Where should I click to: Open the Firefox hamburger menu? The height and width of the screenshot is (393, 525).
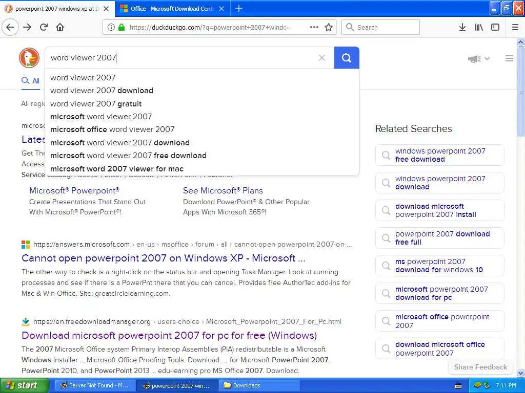coord(515,27)
